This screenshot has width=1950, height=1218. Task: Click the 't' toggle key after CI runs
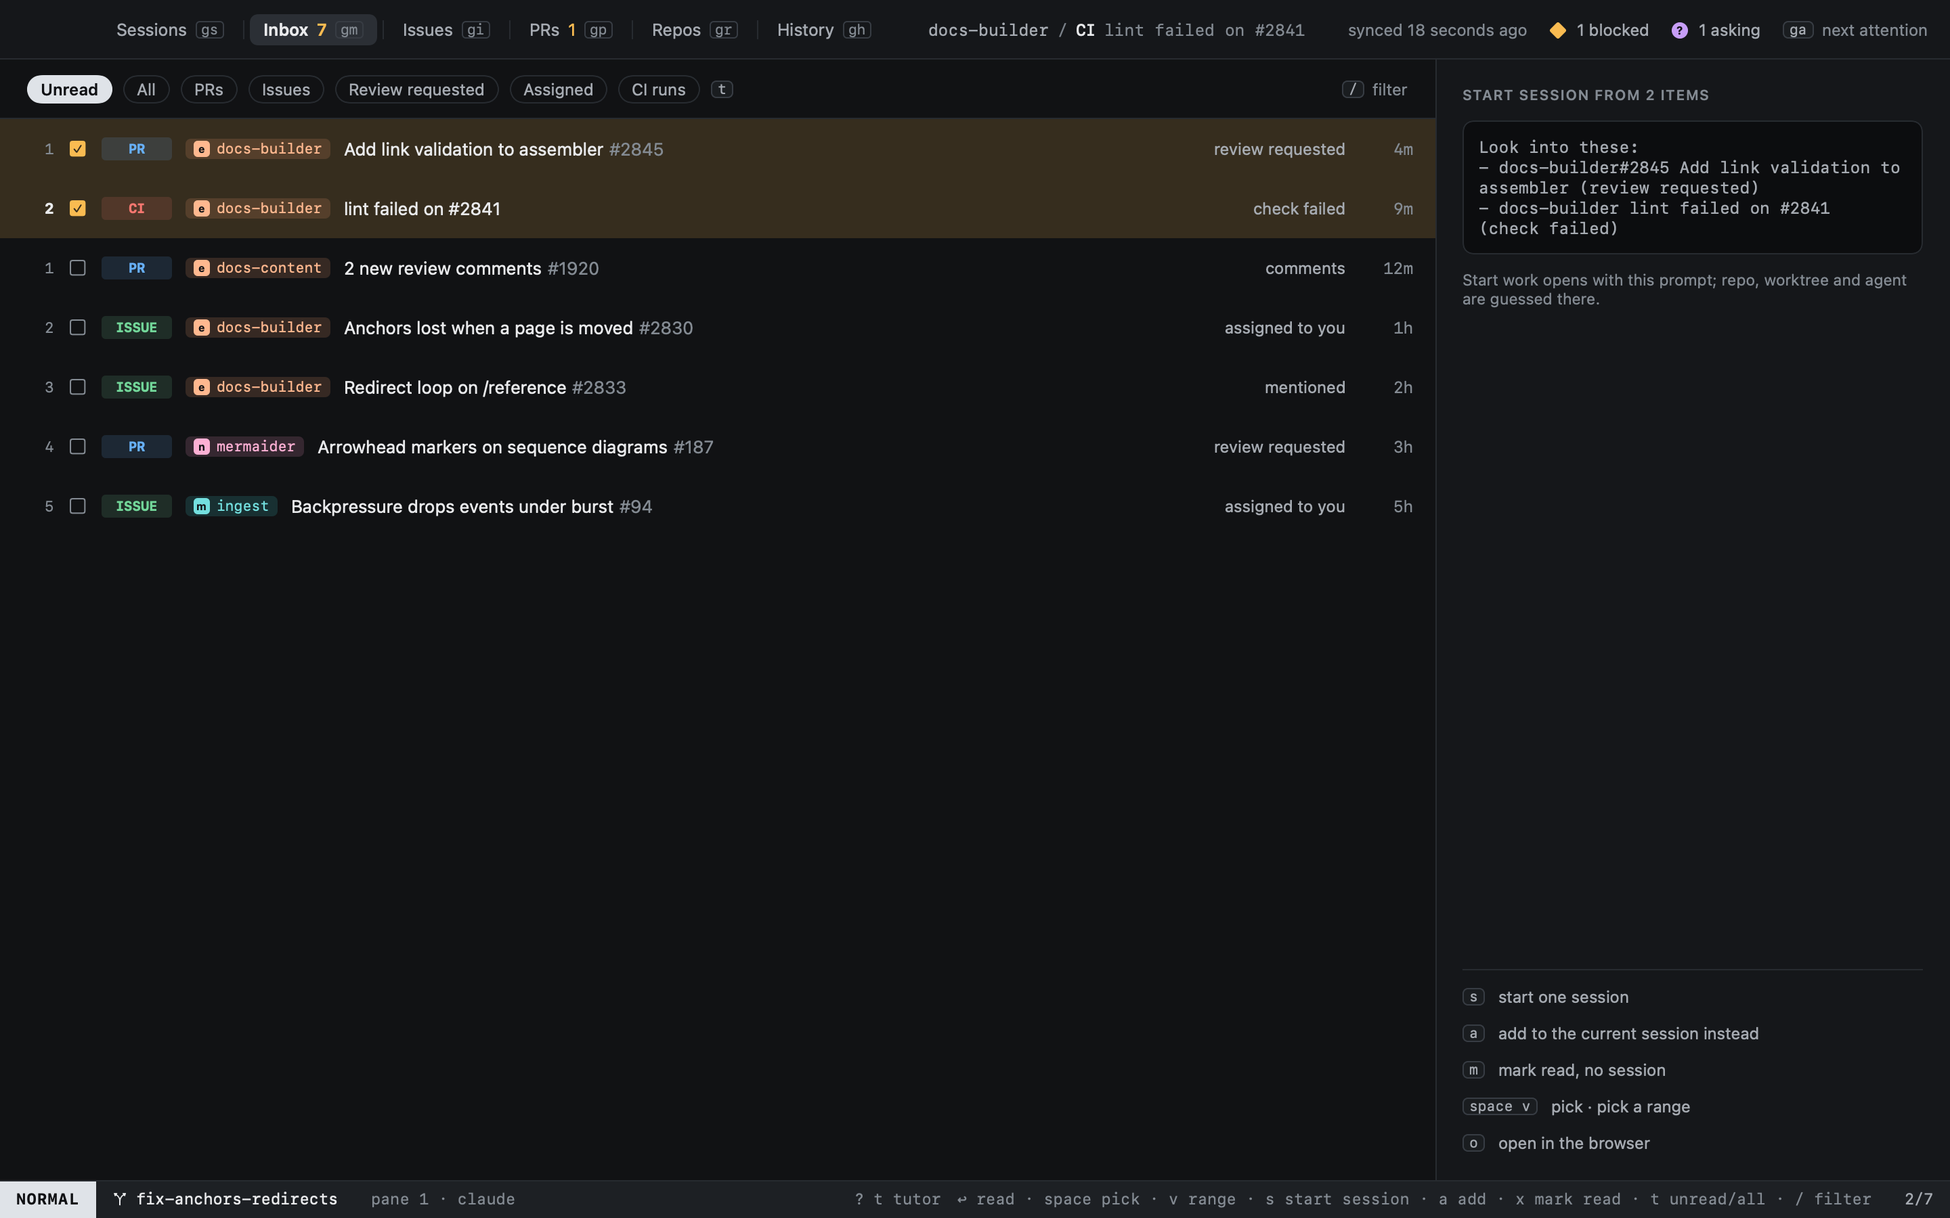click(x=721, y=89)
